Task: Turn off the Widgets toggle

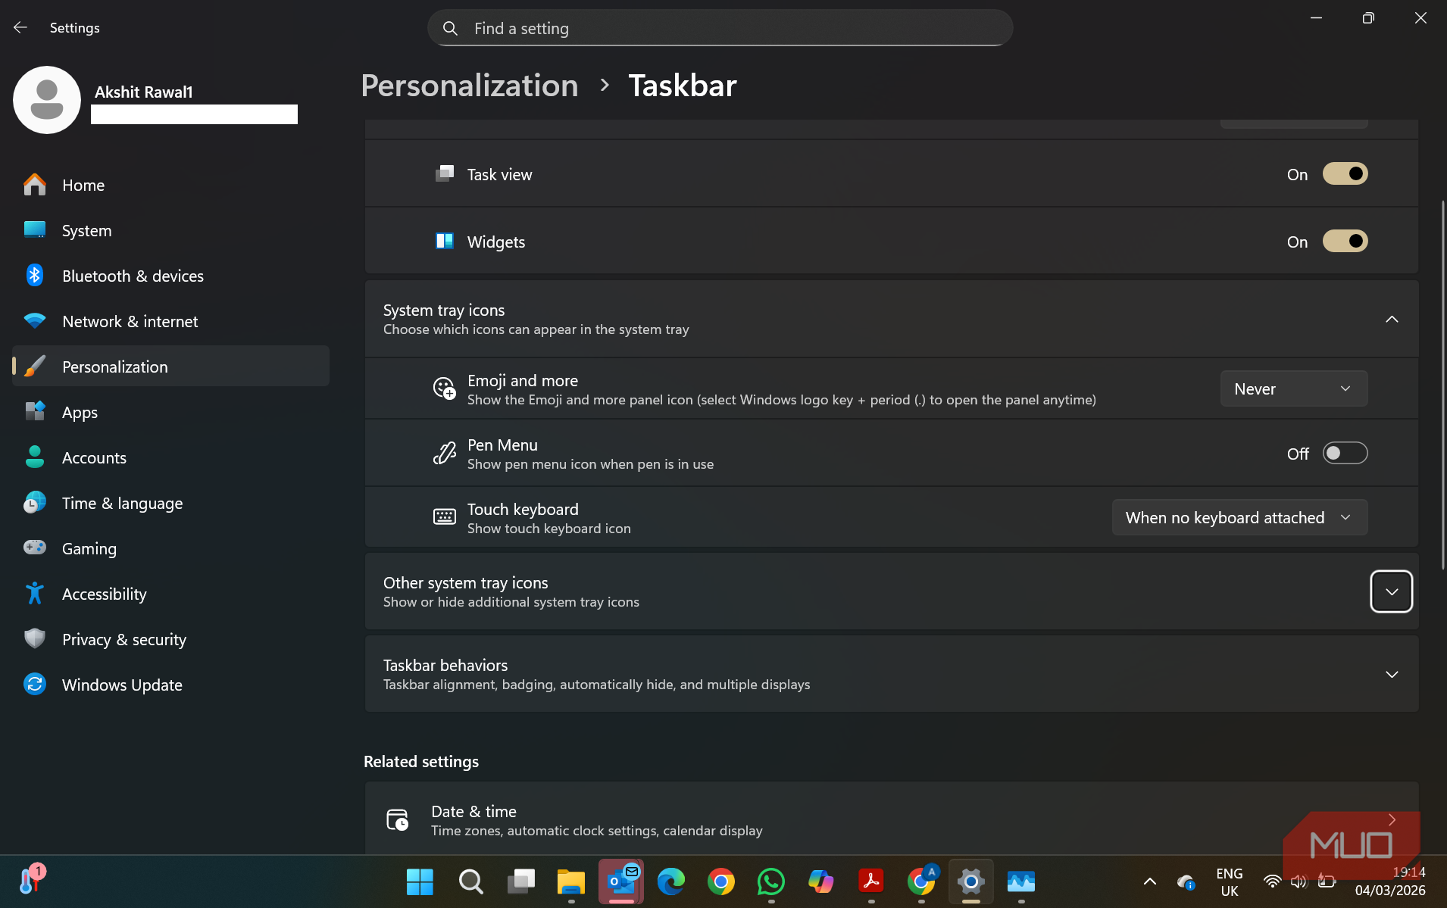Action: pyautogui.click(x=1345, y=242)
